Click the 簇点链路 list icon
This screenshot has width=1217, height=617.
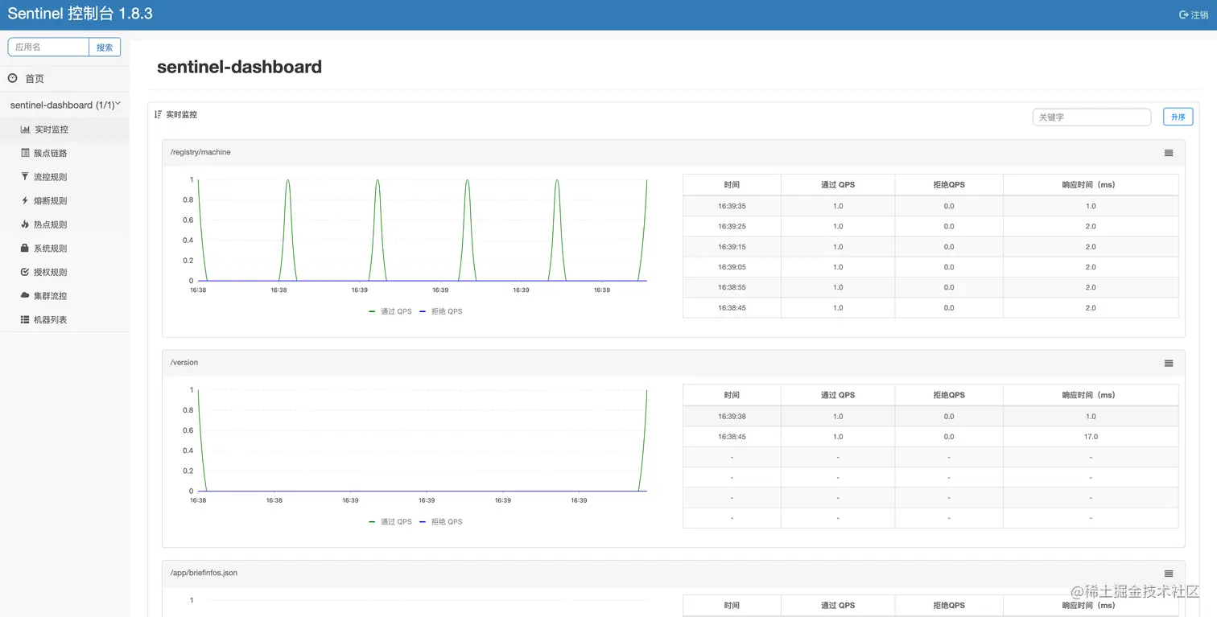tap(25, 153)
